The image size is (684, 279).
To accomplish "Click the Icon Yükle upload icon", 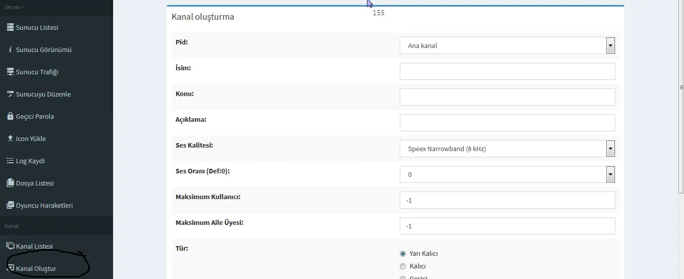I will click(10, 138).
